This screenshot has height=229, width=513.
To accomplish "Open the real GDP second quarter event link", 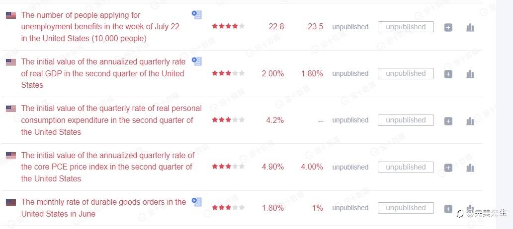I will coord(103,73).
